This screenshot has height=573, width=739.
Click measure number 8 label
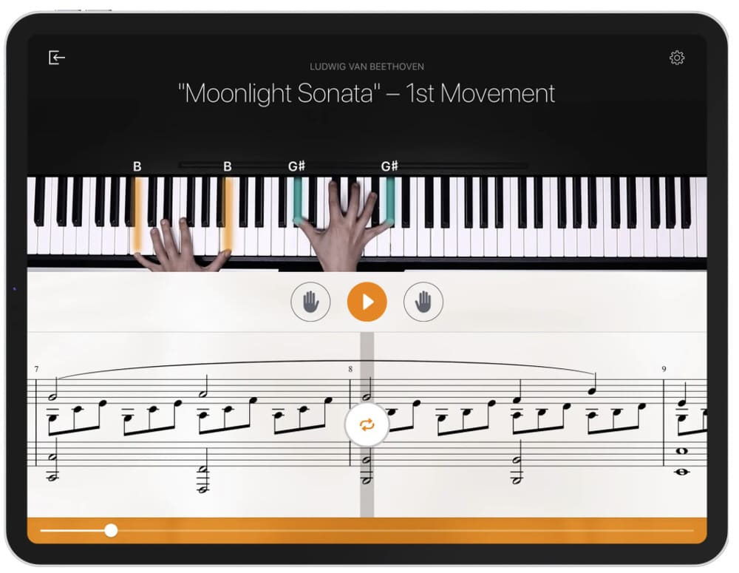pos(350,369)
